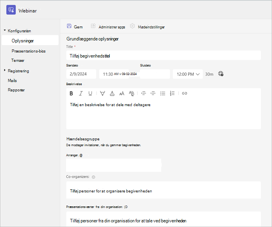Decrease indent in description editor
Viewport: 272px width, 227px height.
[144, 93]
